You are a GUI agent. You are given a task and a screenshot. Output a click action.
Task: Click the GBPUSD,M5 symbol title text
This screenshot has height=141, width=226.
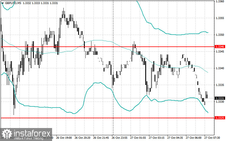[x=13, y=3]
